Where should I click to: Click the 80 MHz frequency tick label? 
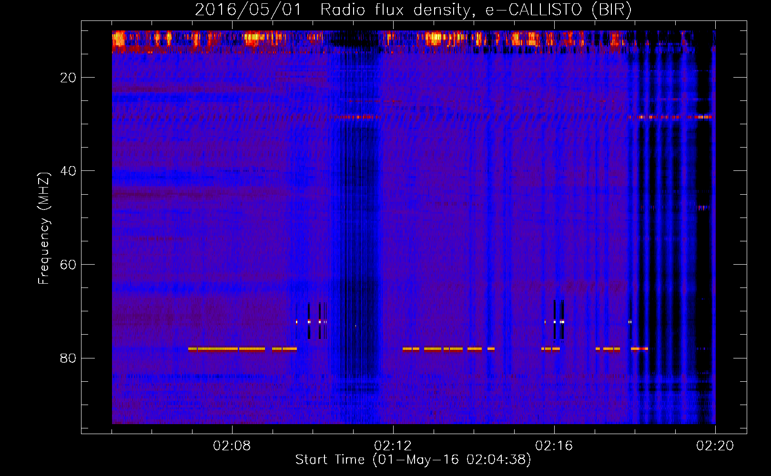point(68,358)
